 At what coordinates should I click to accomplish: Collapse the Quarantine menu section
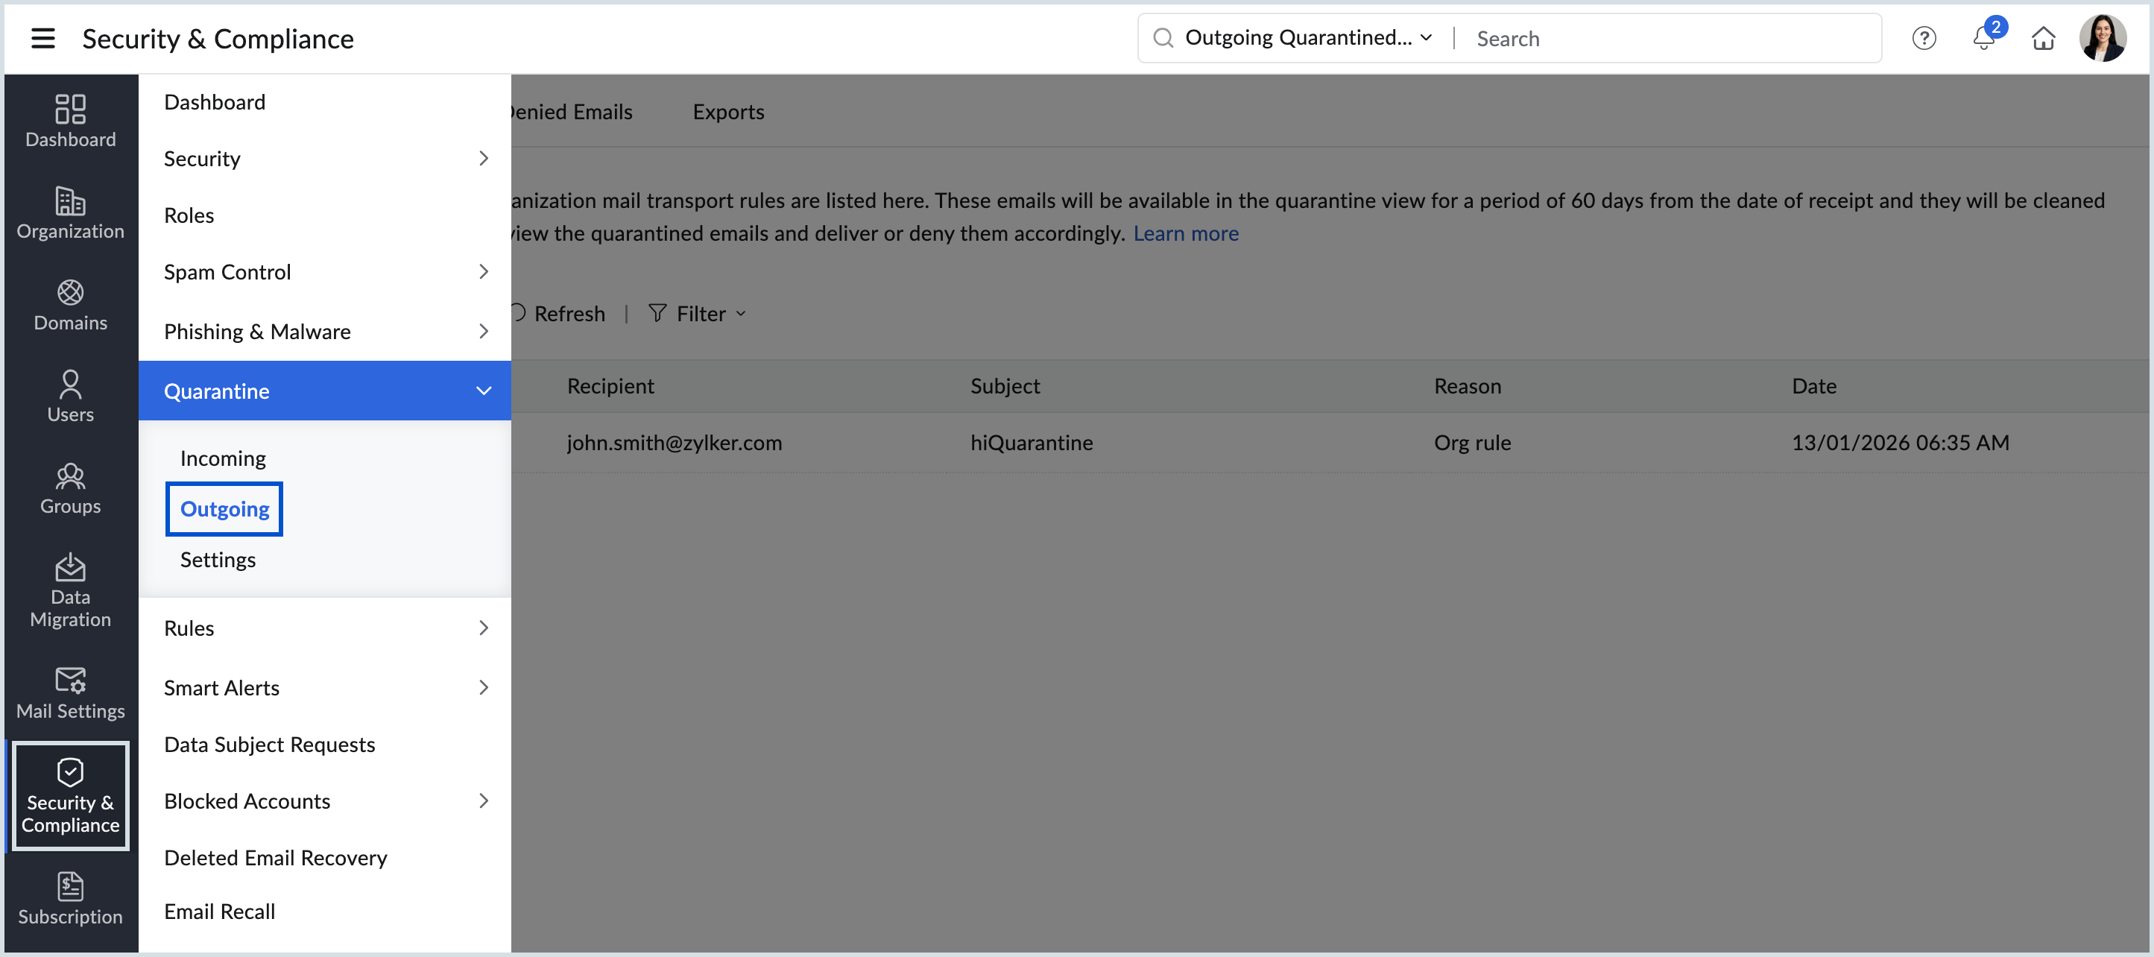coord(483,391)
